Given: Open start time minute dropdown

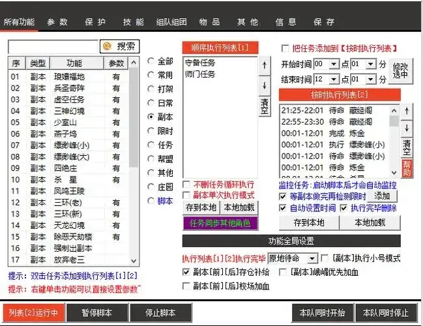Looking at the screenshot, I should [371, 65].
